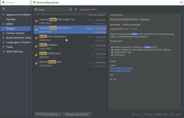The height and width of the screenshot is (118, 184).
Task: Select Version Control in Settings sidebar
Action: click(15, 33)
